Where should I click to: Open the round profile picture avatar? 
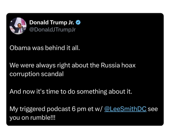click(18, 26)
